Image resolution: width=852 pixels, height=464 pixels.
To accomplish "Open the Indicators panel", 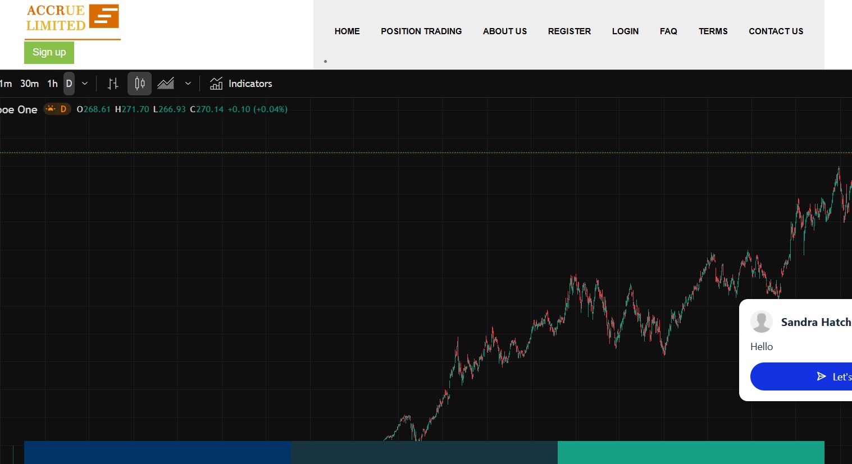I will [x=241, y=83].
